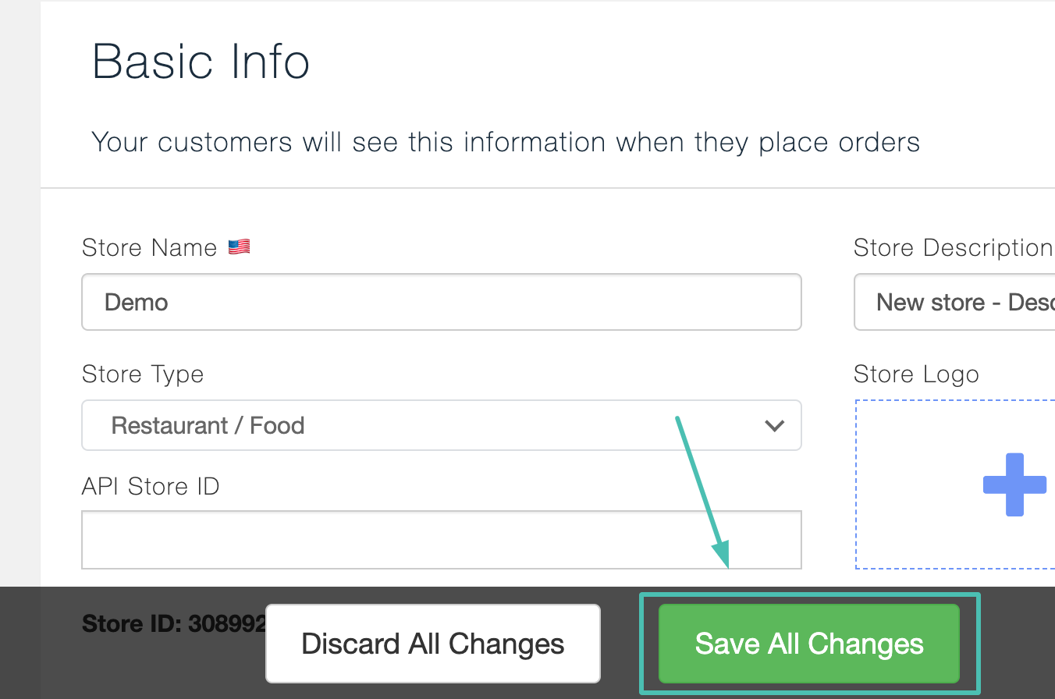Focus the Store Name field containing Demo
This screenshot has width=1055, height=699.
tap(442, 302)
